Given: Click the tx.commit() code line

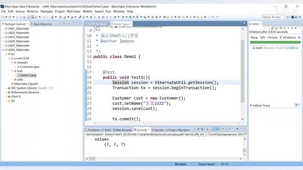Looking at the screenshot, I should (x=126, y=119).
